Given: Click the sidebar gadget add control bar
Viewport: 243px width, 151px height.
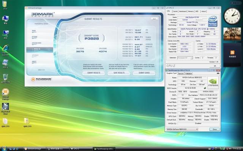Looking at the screenshot, I should (x=235, y=3).
